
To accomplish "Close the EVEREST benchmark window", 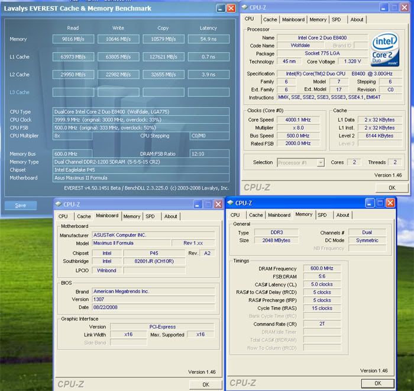I will point(231,8).
